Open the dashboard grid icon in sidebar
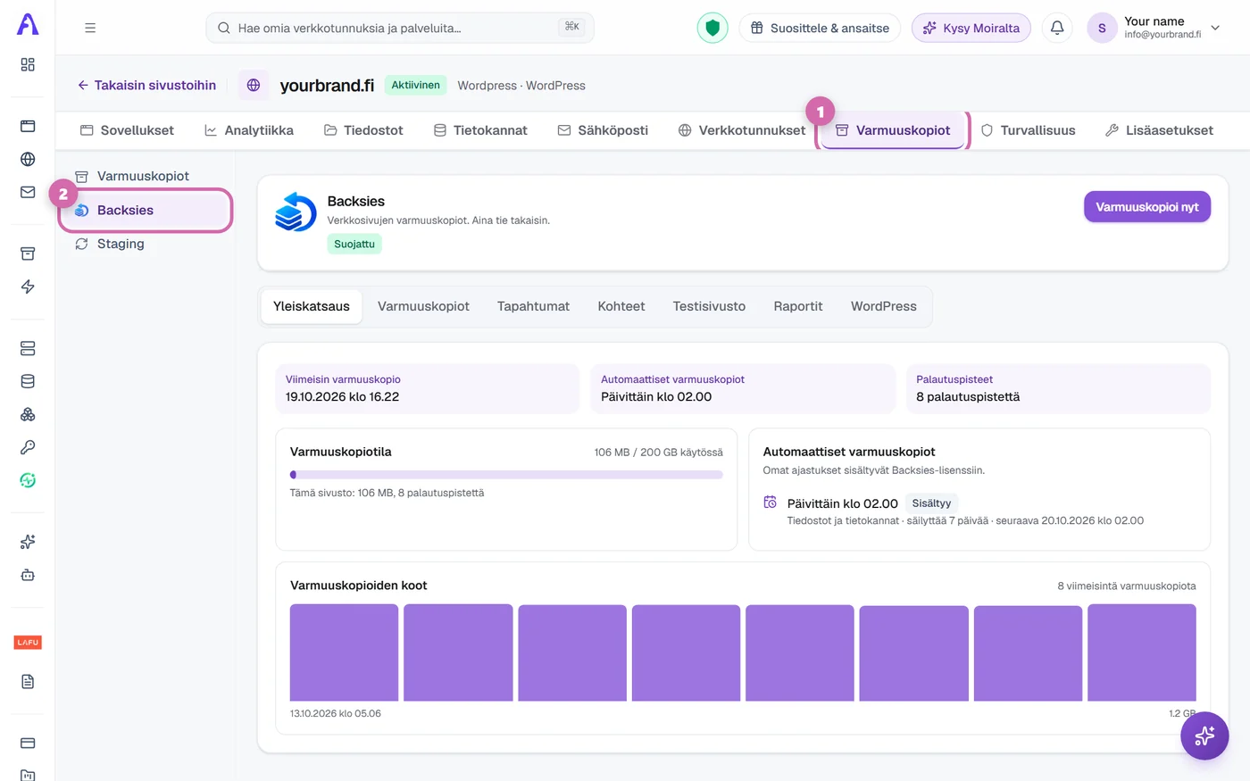Screen dimensions: 1250x781 (x=28, y=64)
